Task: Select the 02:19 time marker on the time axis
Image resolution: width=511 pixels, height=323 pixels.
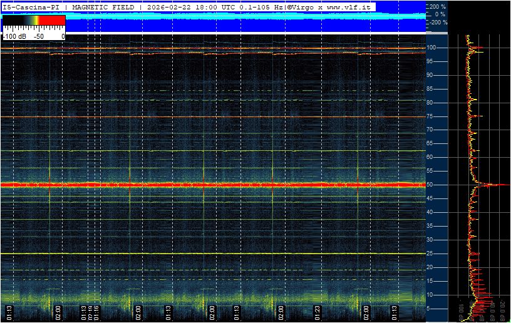Action: point(90,313)
